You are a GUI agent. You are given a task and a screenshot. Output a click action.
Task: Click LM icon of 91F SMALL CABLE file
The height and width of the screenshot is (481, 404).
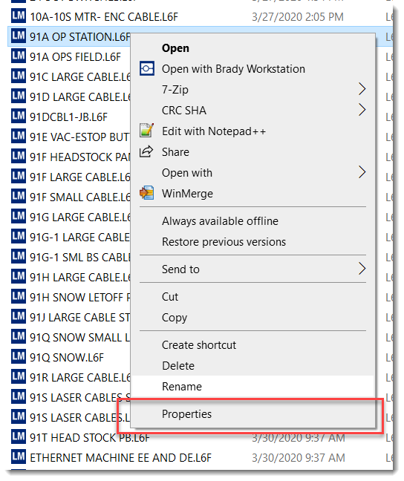(18, 196)
